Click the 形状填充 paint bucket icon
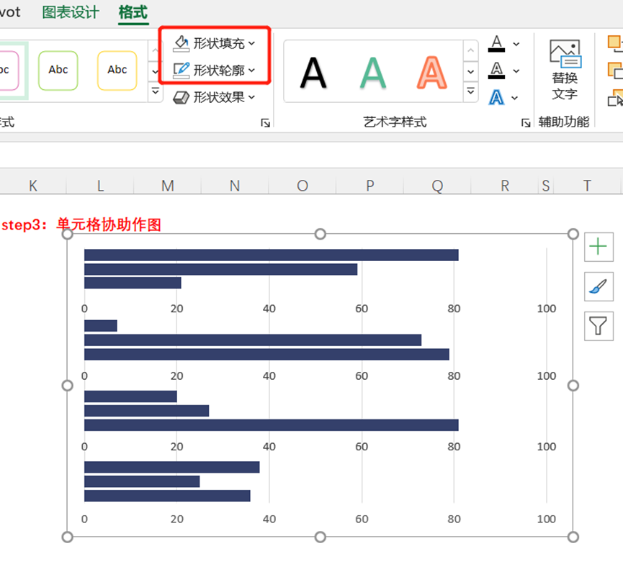 (181, 43)
